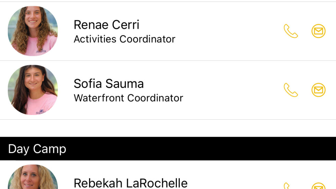Call Rebekah LaRochelle with the phone icon
This screenshot has height=189, width=336.
pos(287,186)
